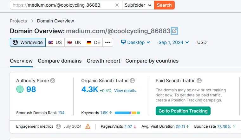Click the breadcrumb chevron separator after Projects
This screenshot has height=140, width=241.
(32, 21)
